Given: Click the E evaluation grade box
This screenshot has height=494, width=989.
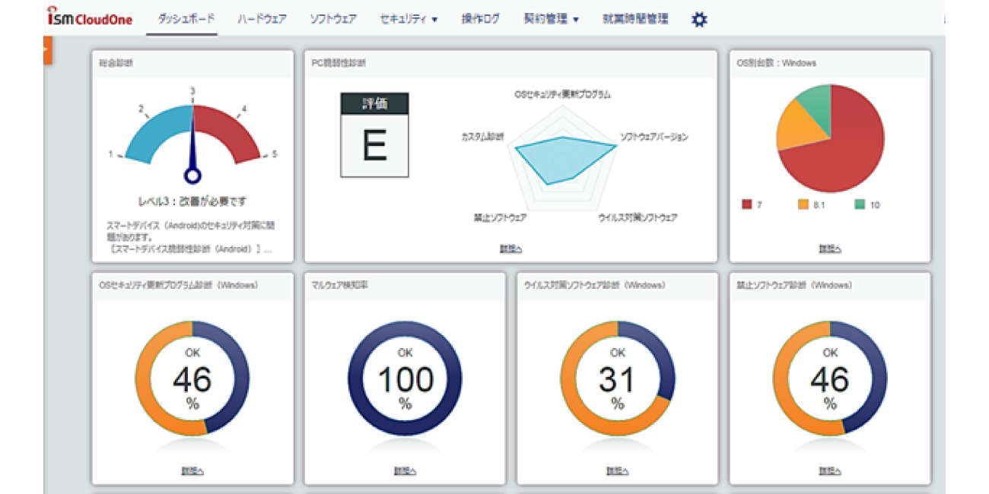Looking at the screenshot, I should [x=374, y=135].
